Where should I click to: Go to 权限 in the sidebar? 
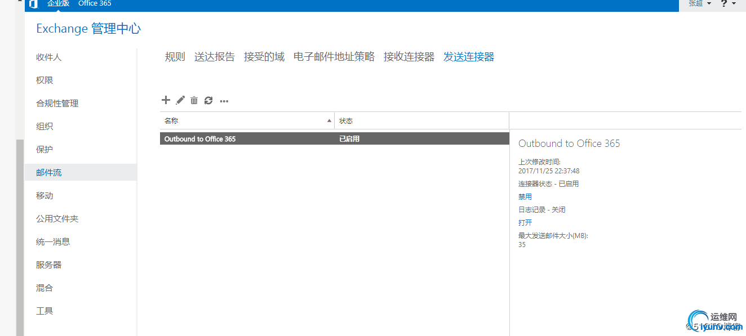(45, 80)
